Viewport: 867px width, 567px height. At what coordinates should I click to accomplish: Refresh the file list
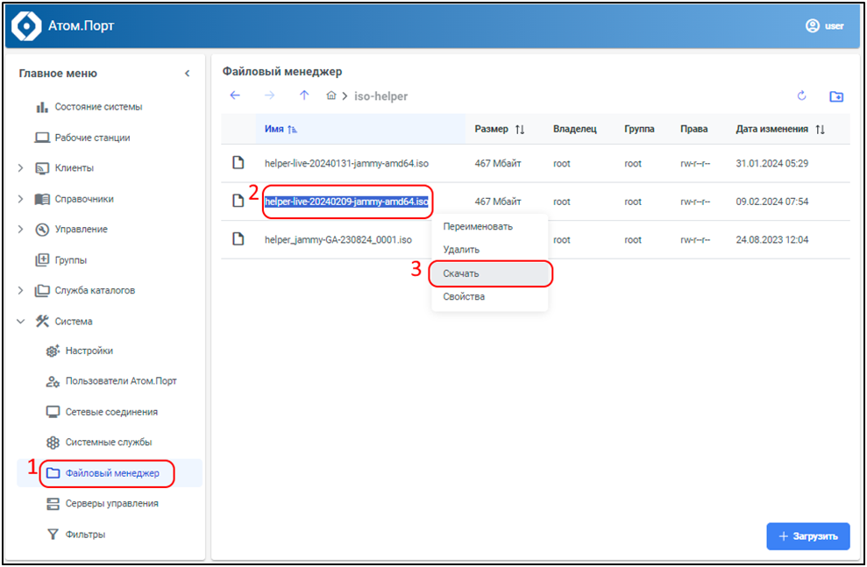coord(801,96)
